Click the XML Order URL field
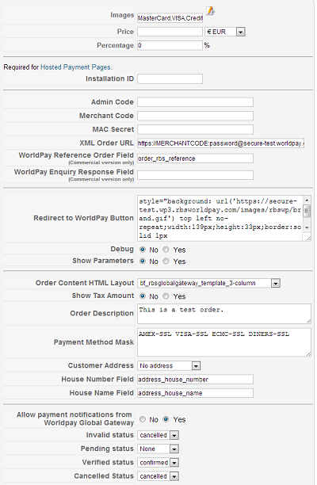 click(220, 143)
